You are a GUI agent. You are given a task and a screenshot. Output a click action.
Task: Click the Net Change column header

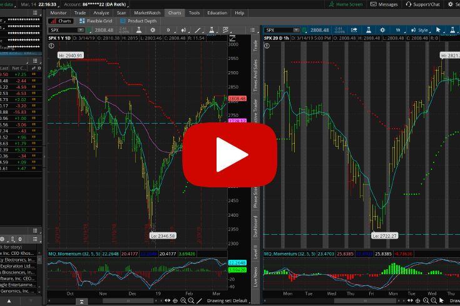click(x=19, y=68)
